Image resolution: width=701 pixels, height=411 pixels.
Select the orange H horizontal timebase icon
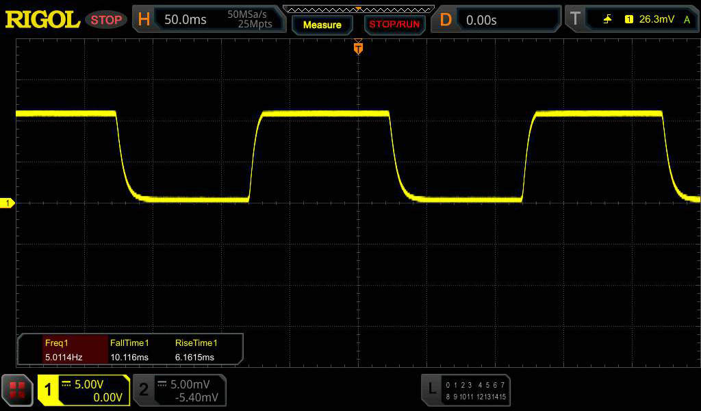[144, 20]
